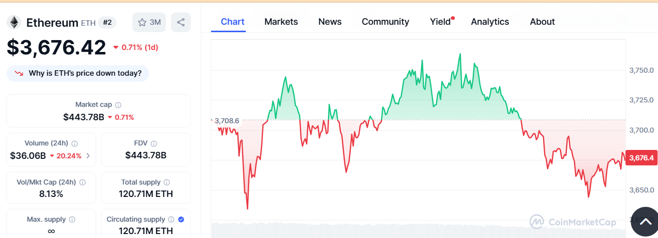Screen dimensions: 658x238
Task: Click the verified badge beside Circulating supply
Action: click(x=181, y=219)
